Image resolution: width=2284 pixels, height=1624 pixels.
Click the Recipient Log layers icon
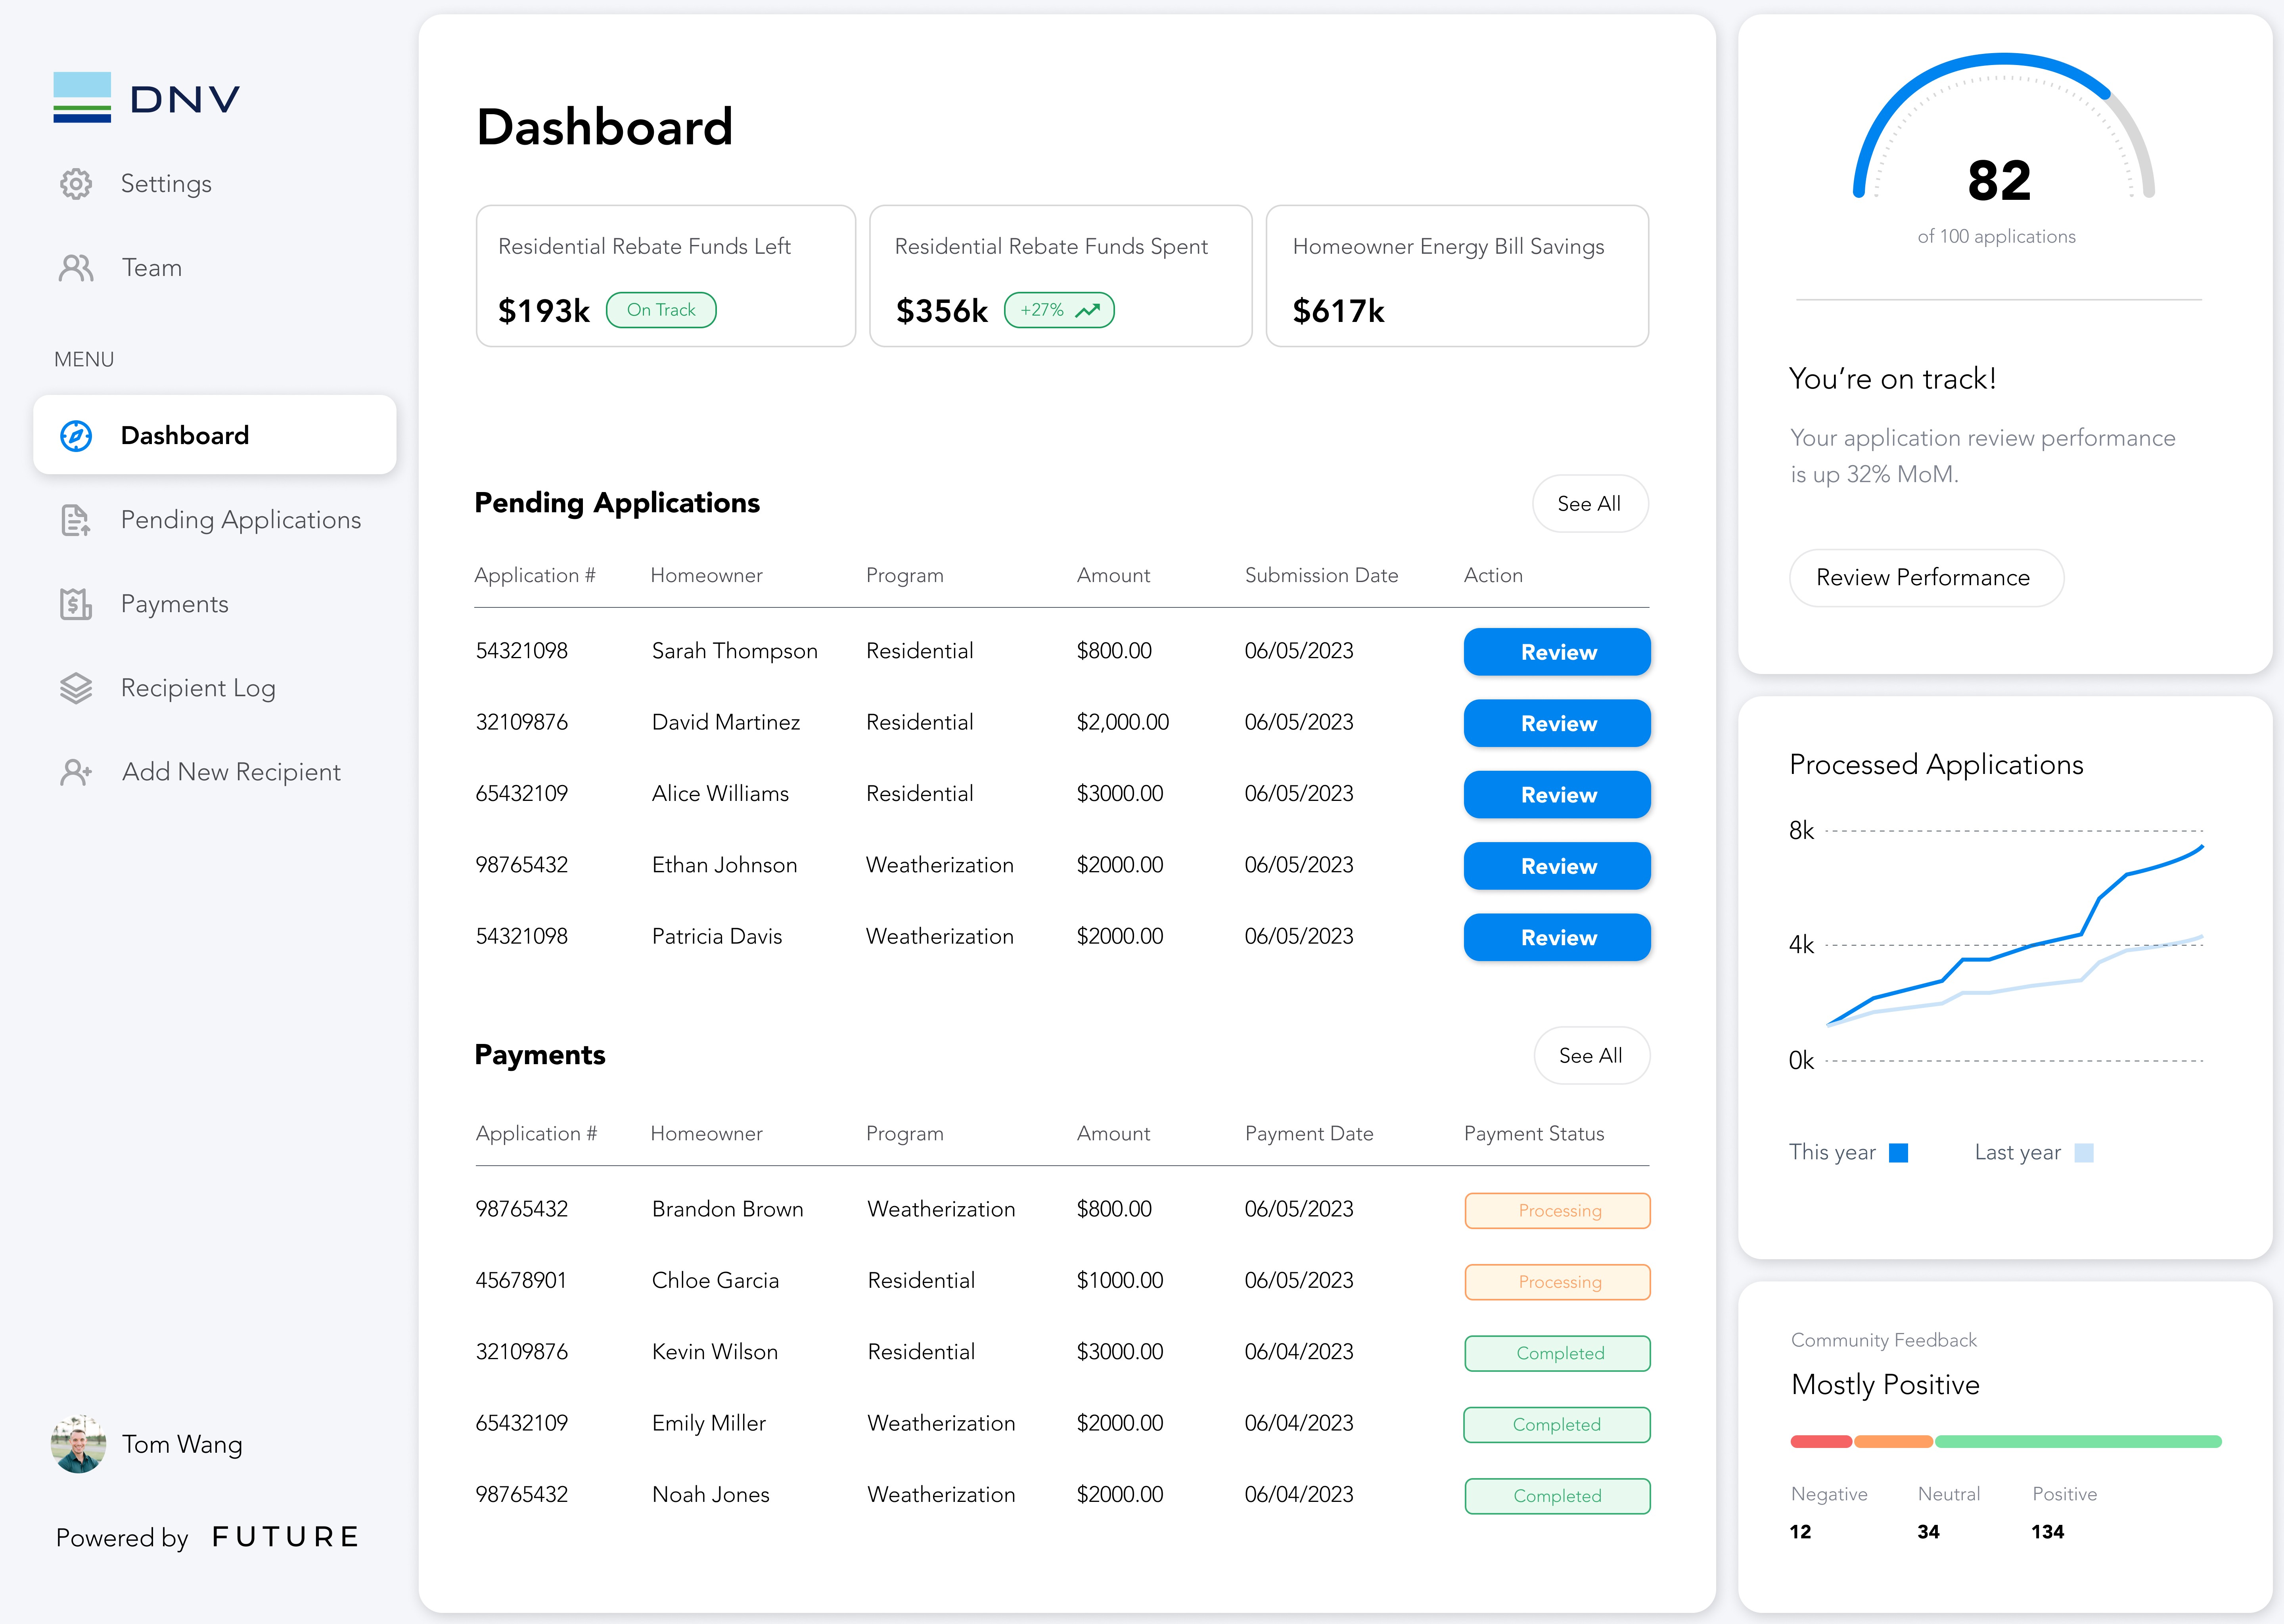(x=76, y=688)
